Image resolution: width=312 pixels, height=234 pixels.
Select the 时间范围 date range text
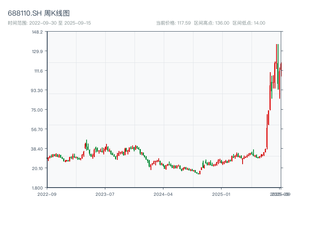tap(49, 23)
